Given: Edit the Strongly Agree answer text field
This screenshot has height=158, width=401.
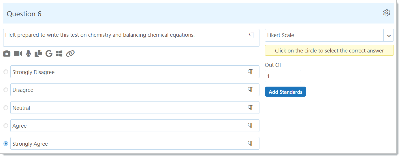Looking at the screenshot, I should coord(135,143).
